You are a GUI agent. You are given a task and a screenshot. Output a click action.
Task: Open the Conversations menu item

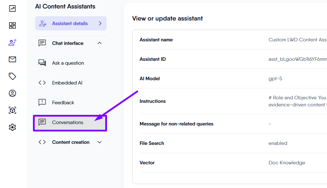coord(68,122)
